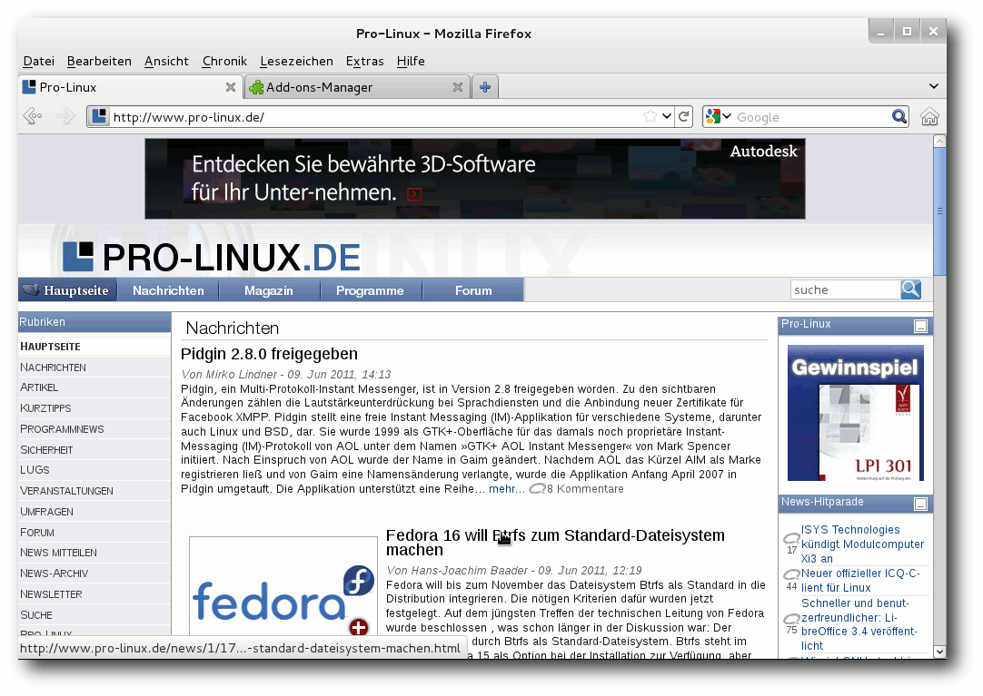Open the Nachrichten navigation tab

pos(168,290)
